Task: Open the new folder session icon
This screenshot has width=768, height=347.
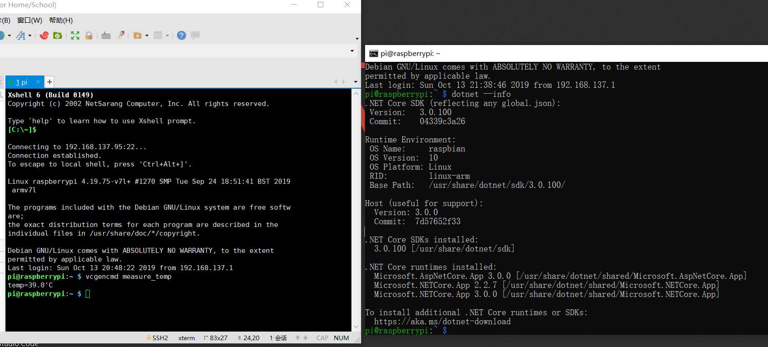Action: click(x=137, y=35)
